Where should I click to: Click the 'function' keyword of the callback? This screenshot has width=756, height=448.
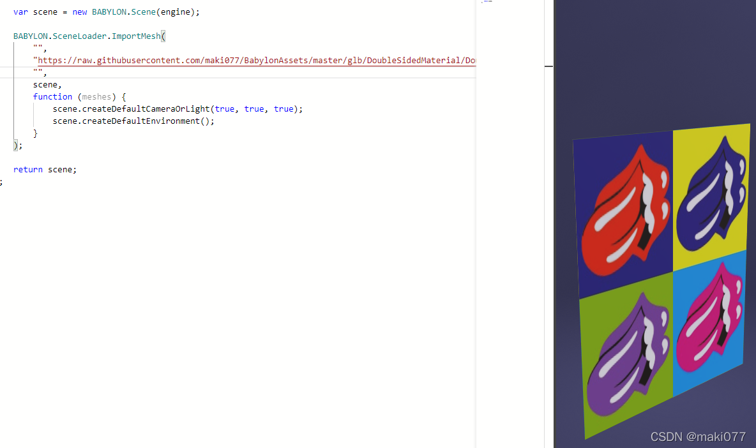pyautogui.click(x=52, y=97)
